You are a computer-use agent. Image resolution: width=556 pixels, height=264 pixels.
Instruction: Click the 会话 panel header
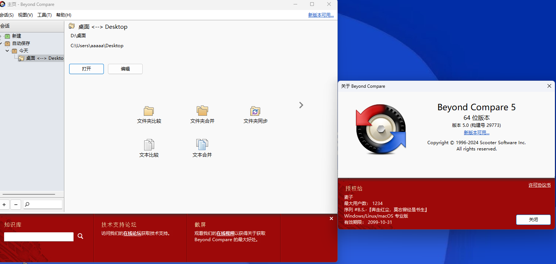tap(32, 26)
